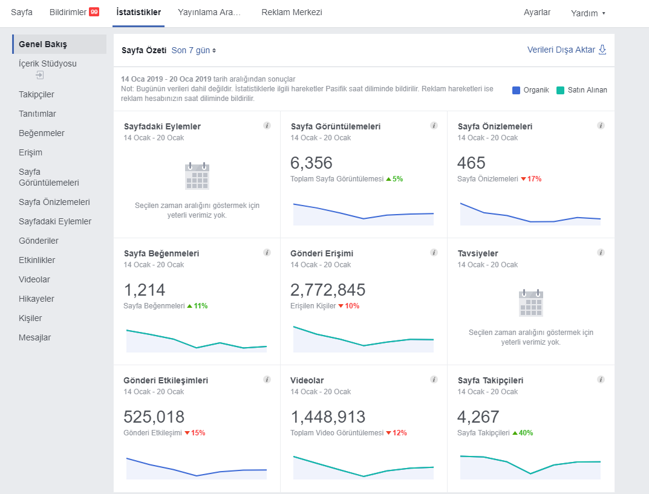Select Takipçiler in the left sidebar
649x494 pixels.
pyautogui.click(x=36, y=94)
